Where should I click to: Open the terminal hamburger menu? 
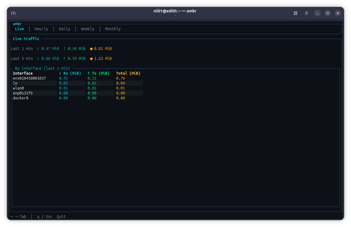(307, 13)
